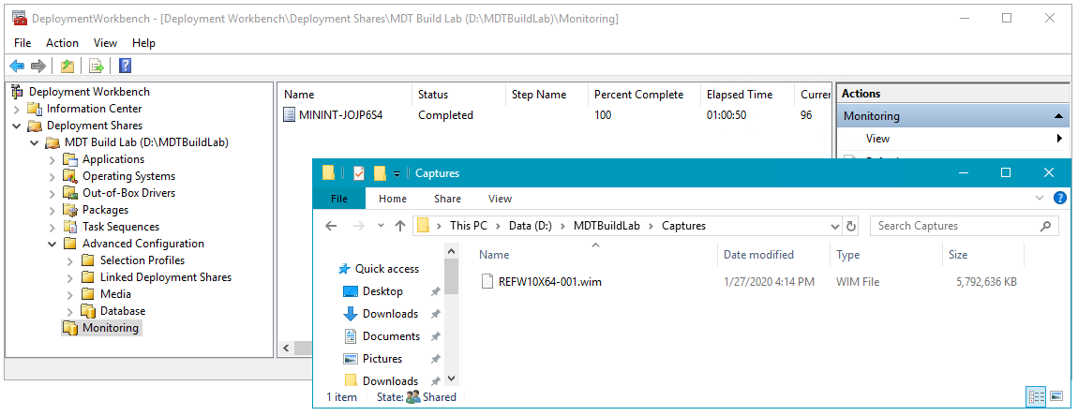Switch to details view in Explorer
The height and width of the screenshot is (416, 1078).
coord(1037,396)
